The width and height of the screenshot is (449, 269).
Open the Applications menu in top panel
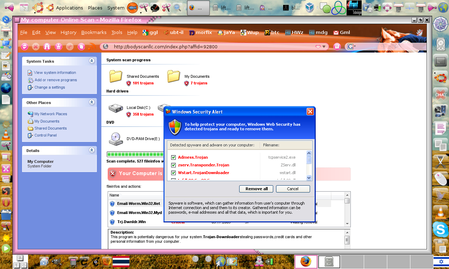(69, 8)
